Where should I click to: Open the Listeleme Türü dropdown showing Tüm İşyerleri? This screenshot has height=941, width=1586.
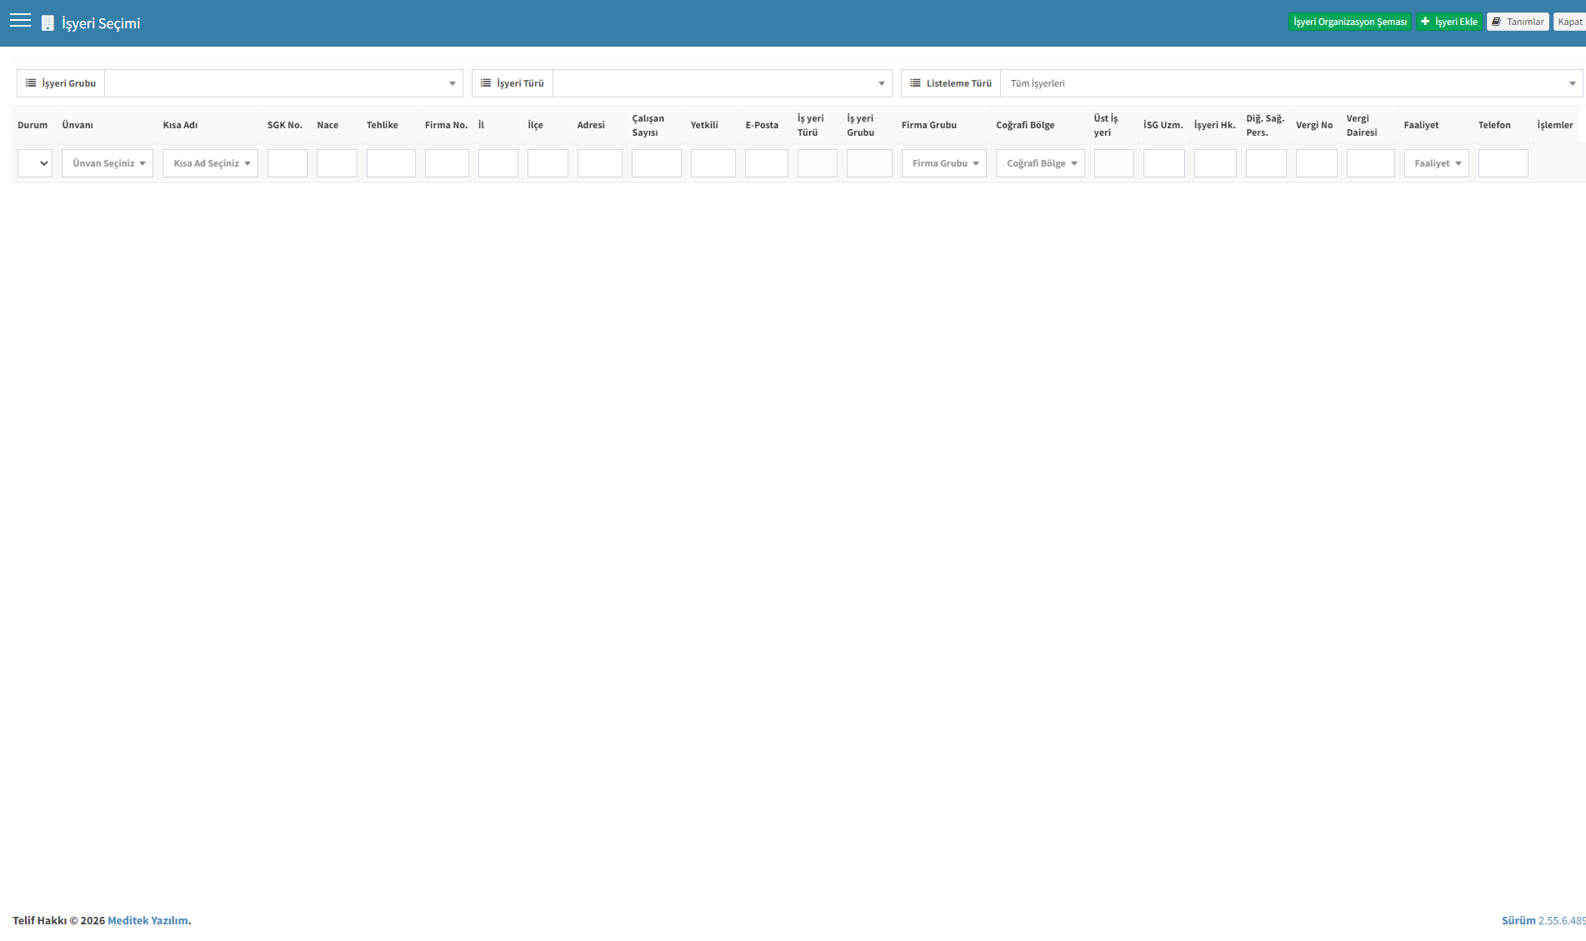[x=1291, y=83]
